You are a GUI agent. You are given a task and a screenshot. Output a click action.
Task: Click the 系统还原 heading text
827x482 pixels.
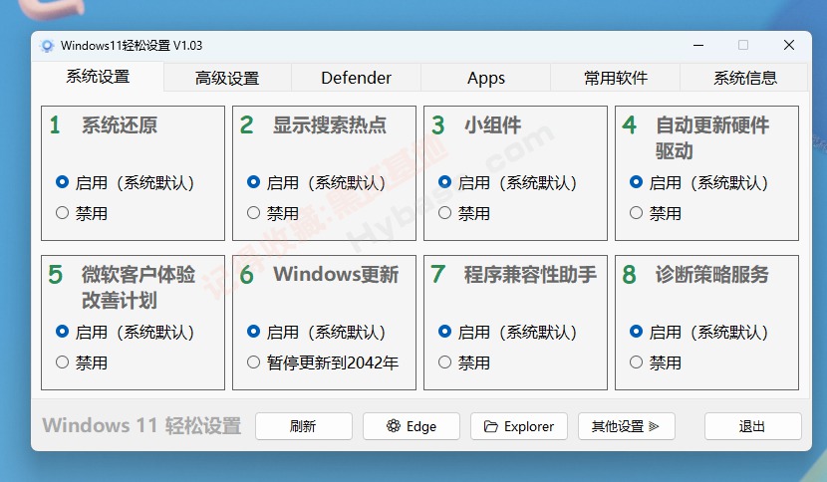click(x=120, y=125)
